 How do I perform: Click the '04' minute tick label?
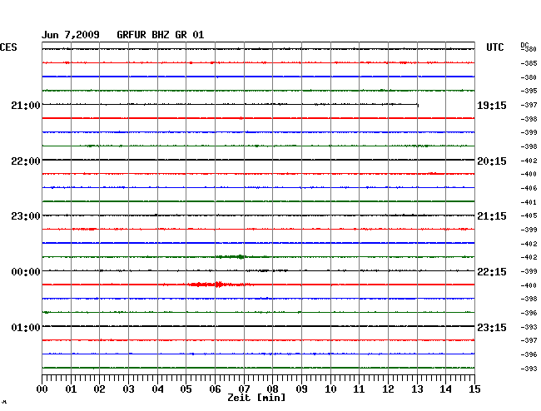(x=157, y=389)
